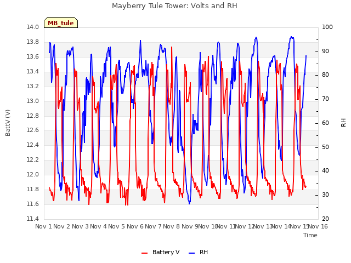Screen dimensions: 351x263
Task: Click the 90 right axis tick label
Action: pos(325,51)
